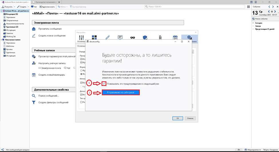Open the Основные settings tab icon
The height and width of the screenshot is (152, 279).
[81, 38]
